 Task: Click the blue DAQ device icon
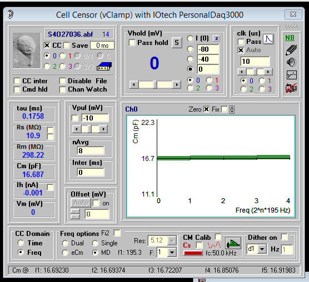pos(104,67)
